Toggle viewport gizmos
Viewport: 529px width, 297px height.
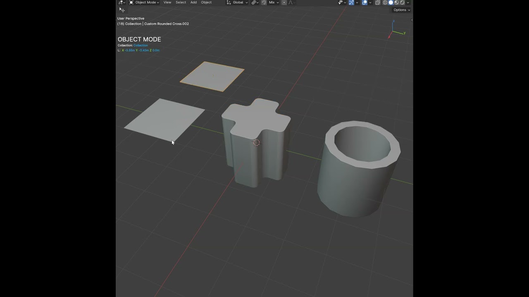(351, 2)
